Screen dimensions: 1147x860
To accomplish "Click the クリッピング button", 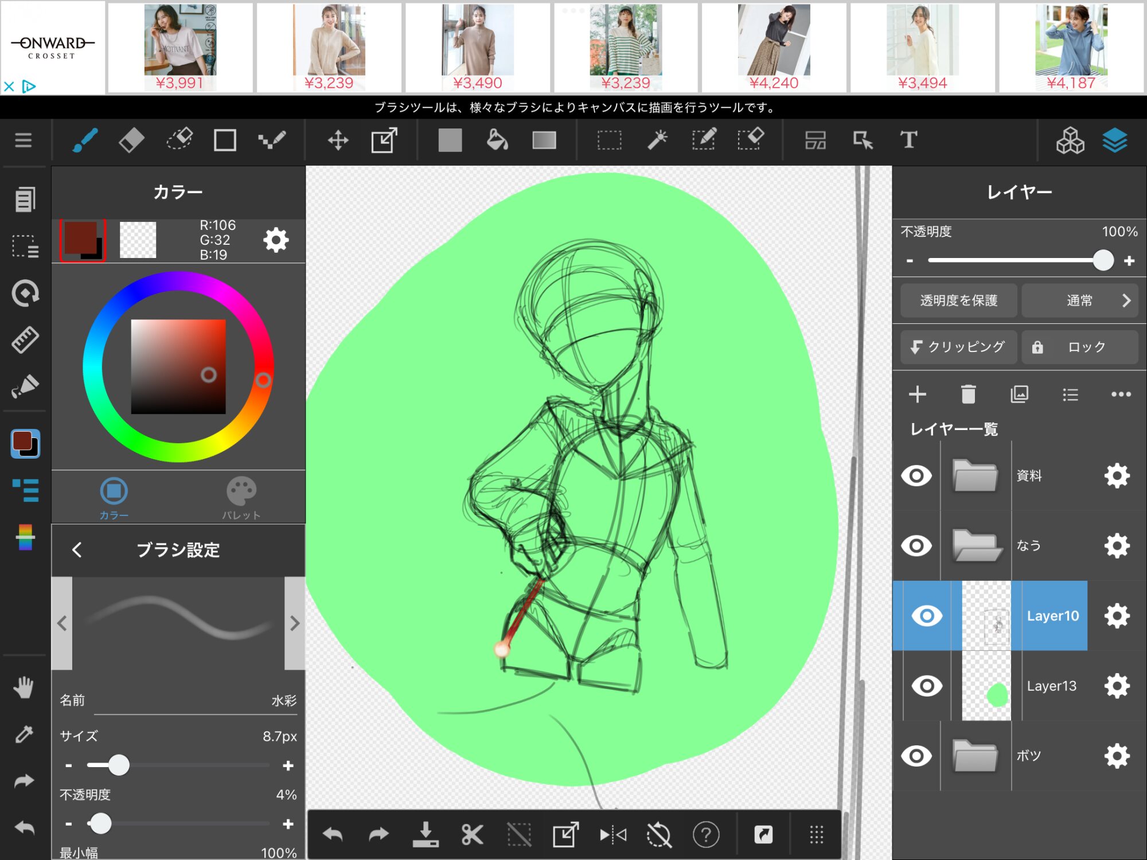I will pos(958,347).
